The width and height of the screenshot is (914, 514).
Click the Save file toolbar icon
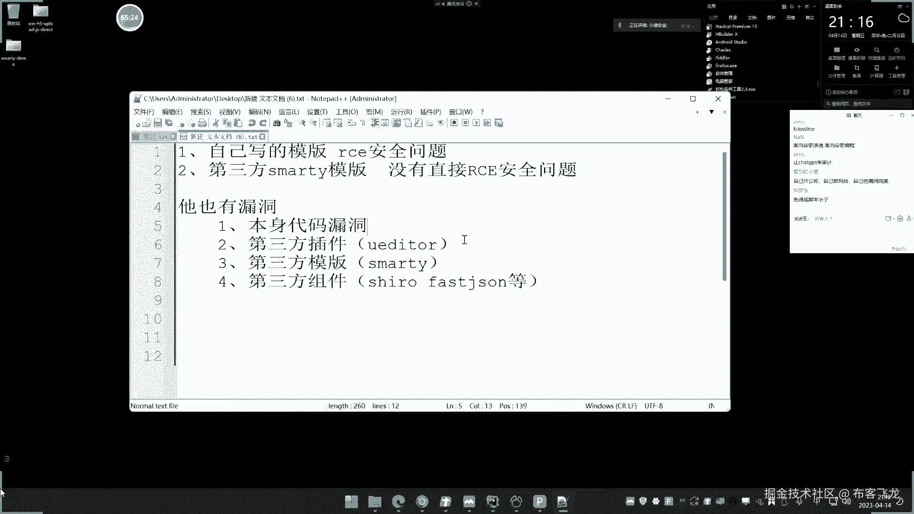tap(158, 123)
